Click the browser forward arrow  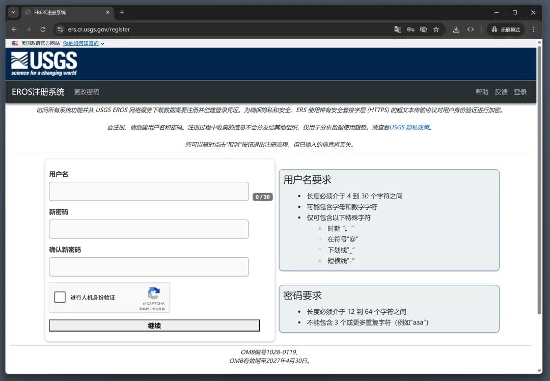coord(29,30)
